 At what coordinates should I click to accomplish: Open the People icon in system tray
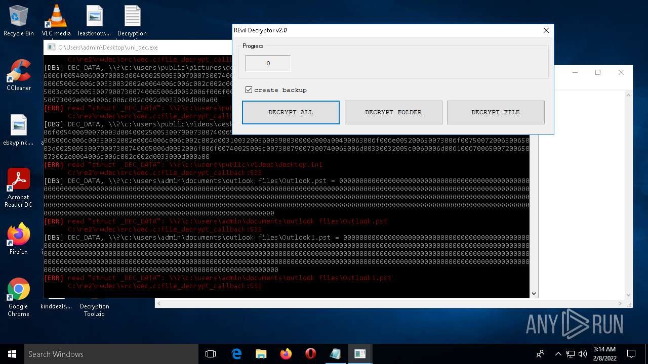[x=540, y=354]
